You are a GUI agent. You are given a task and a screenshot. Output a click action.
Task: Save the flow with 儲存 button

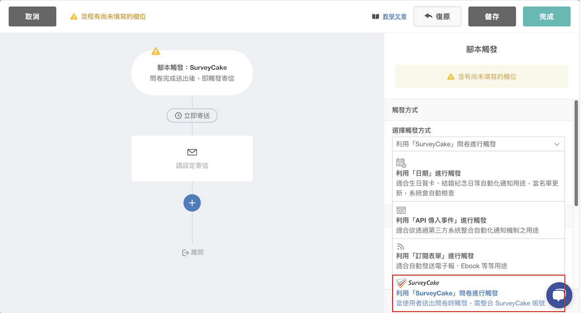pos(492,16)
